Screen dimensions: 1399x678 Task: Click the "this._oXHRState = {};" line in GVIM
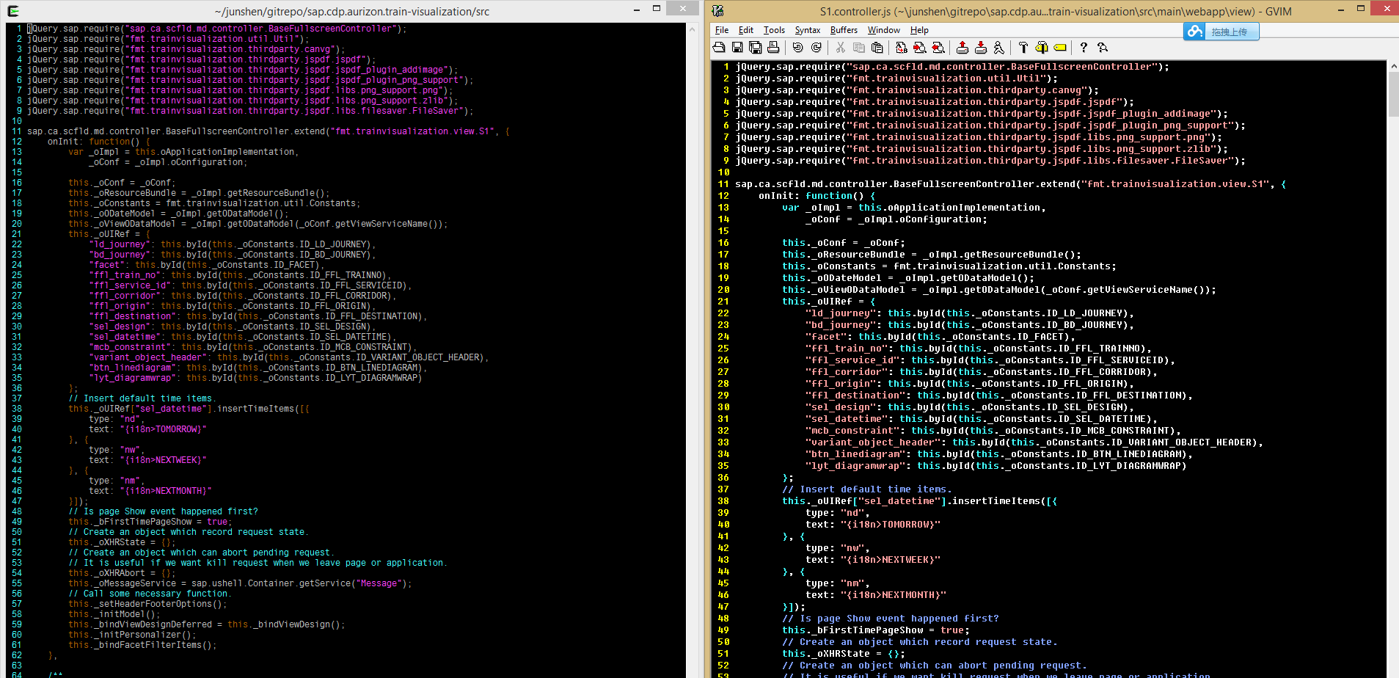pos(844,654)
